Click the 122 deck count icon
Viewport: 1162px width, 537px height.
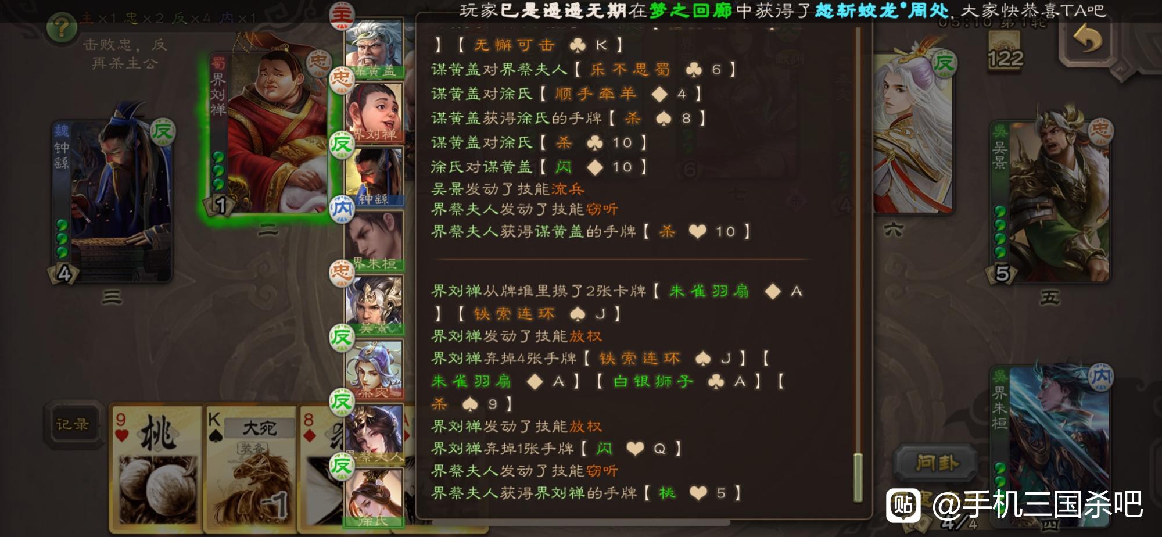pyautogui.click(x=1005, y=50)
